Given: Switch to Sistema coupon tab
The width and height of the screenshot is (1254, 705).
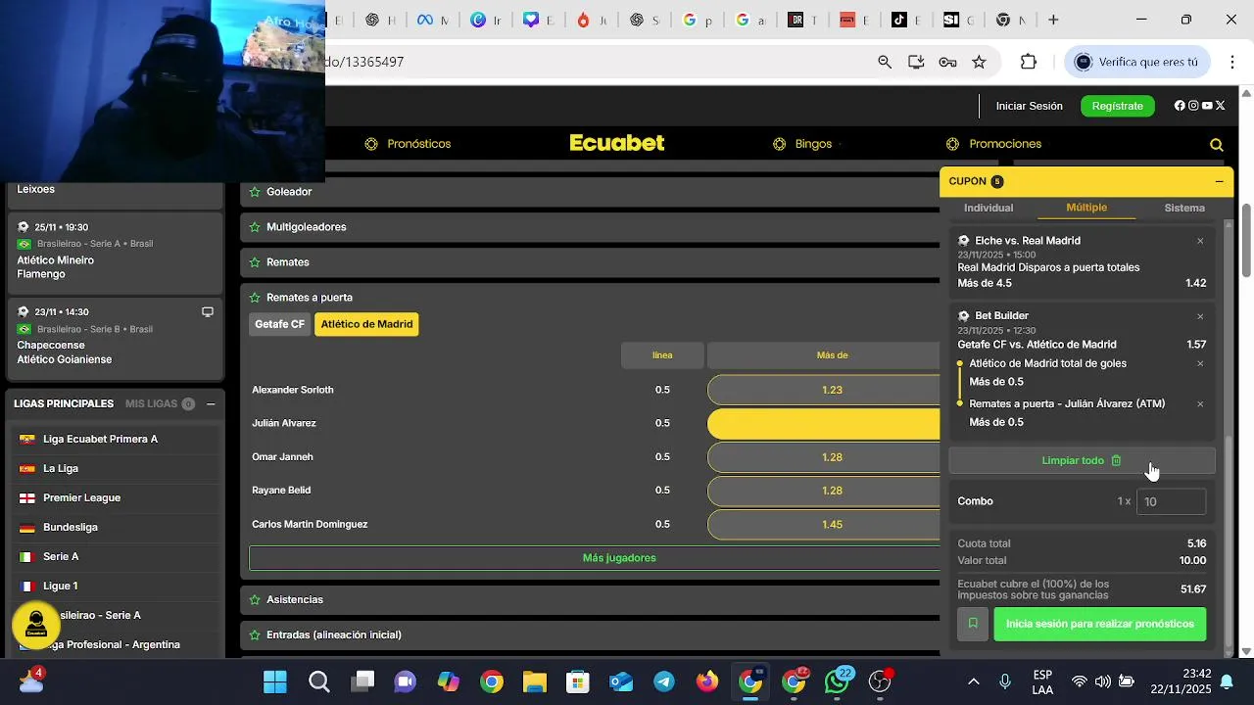Looking at the screenshot, I should [x=1184, y=208].
